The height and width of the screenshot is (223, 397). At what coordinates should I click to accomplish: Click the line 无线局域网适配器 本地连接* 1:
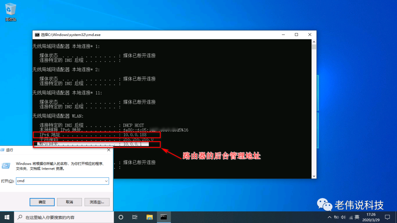66,46
